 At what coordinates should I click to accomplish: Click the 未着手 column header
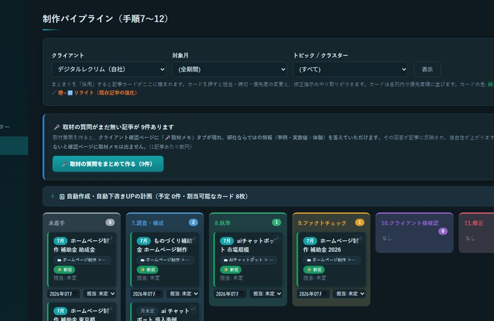[x=57, y=223]
